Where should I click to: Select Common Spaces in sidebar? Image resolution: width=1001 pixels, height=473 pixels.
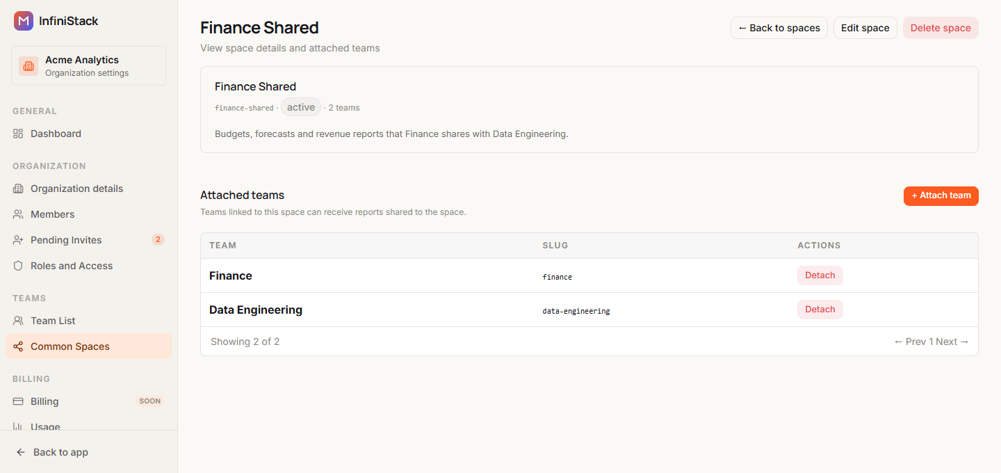point(88,346)
